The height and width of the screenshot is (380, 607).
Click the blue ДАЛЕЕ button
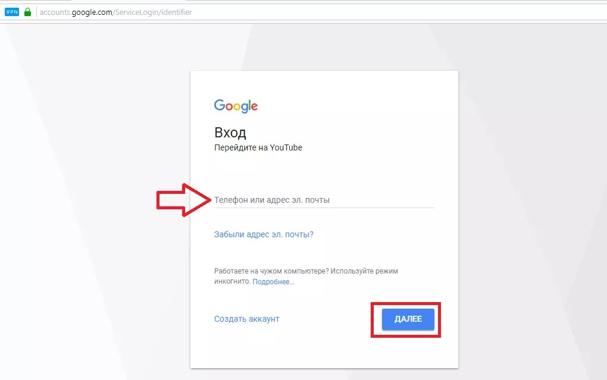point(408,319)
